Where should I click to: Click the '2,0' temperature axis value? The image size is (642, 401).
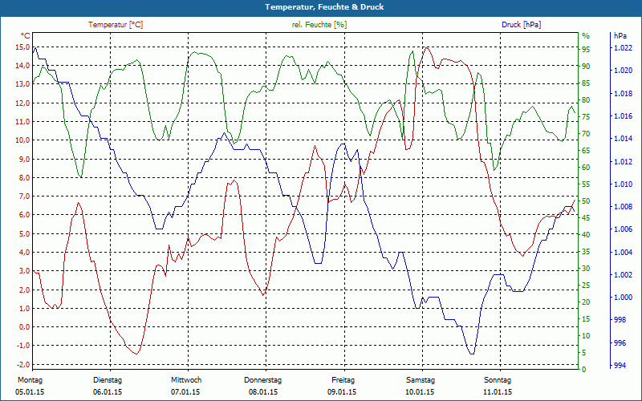pos(24,290)
